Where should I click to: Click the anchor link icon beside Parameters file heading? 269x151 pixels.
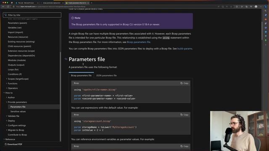coord(66,59)
